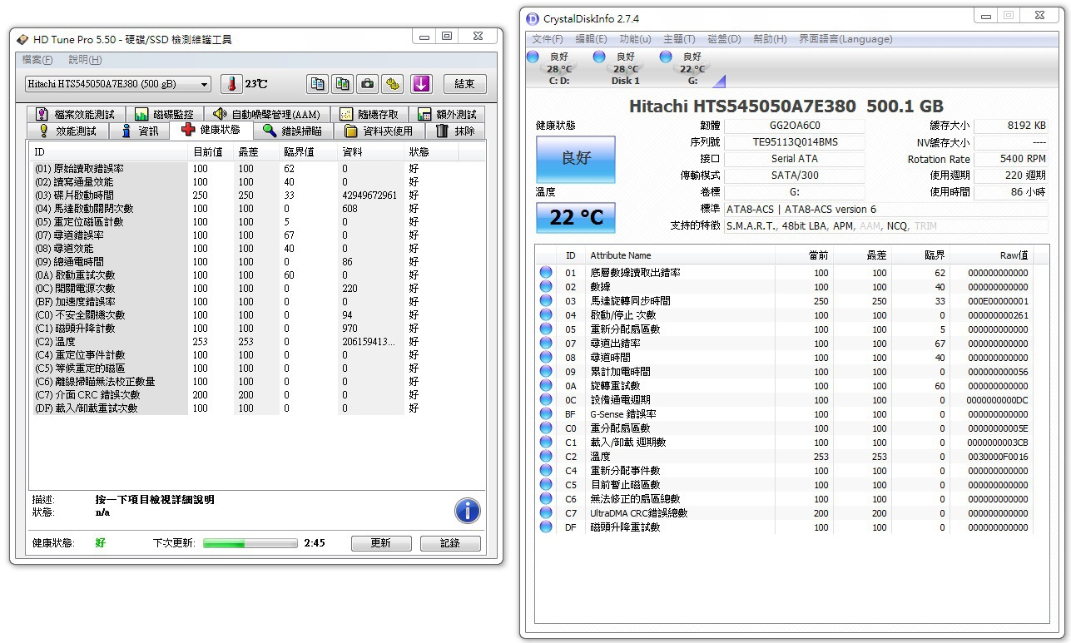
Task: Open the 編輯(E) menu in CrystalDiskInfo
Action: click(591, 39)
